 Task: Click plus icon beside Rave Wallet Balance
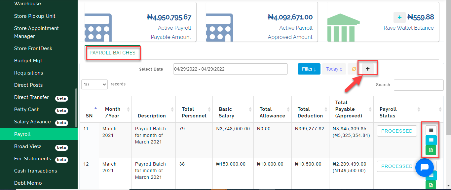[399, 17]
